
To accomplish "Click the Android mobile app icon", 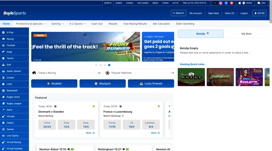I will pyautogui.click(x=244, y=3).
